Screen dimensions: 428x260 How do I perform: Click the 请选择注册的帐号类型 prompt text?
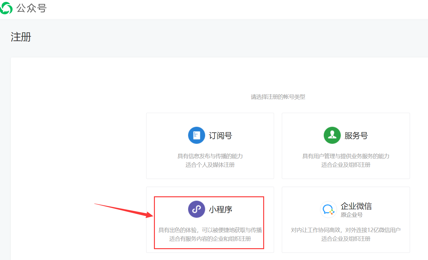pos(278,97)
